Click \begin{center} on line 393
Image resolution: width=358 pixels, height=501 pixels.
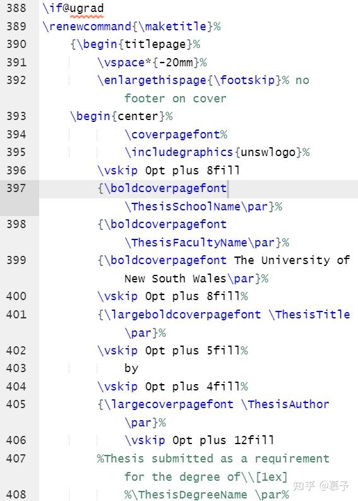(117, 116)
